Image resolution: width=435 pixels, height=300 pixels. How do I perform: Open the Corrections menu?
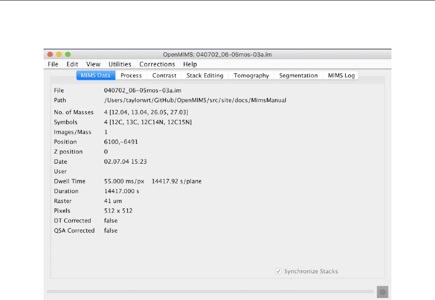[x=157, y=64]
